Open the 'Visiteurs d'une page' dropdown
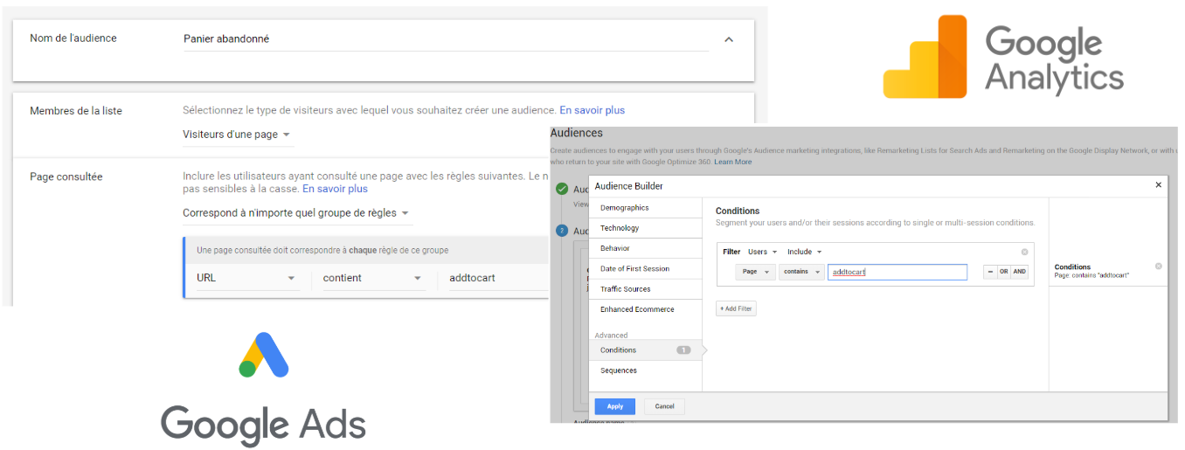This screenshot has height=450, width=1185. [237, 135]
